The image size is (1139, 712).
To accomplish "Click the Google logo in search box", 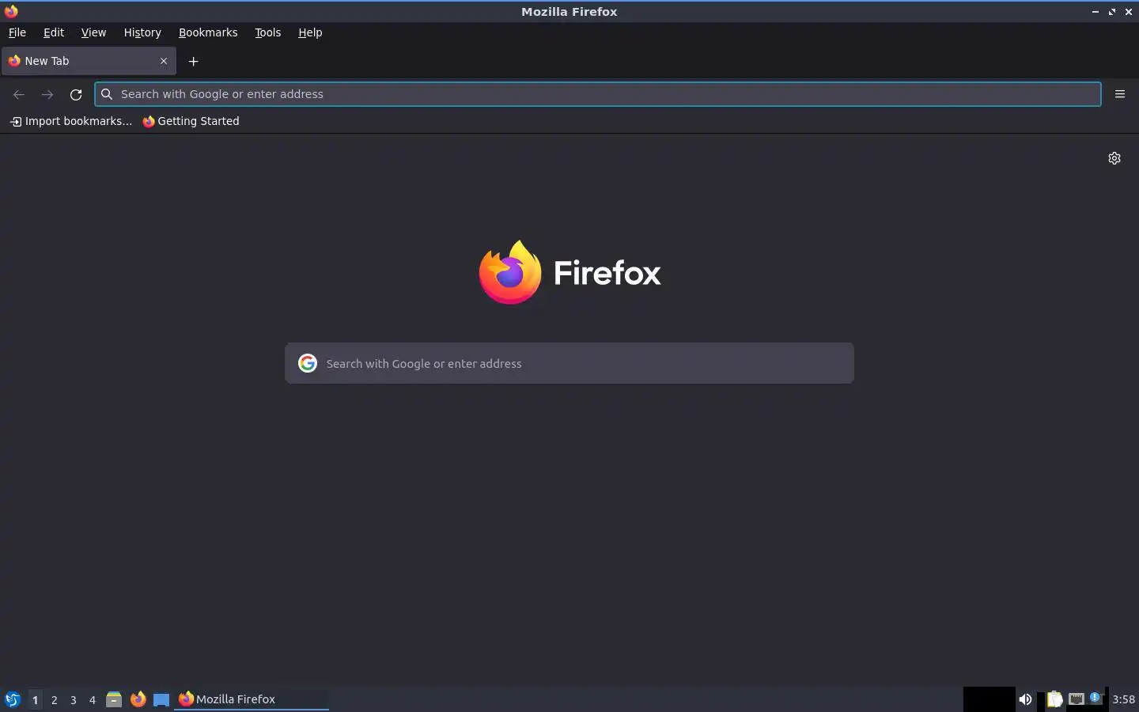I will [x=308, y=363].
